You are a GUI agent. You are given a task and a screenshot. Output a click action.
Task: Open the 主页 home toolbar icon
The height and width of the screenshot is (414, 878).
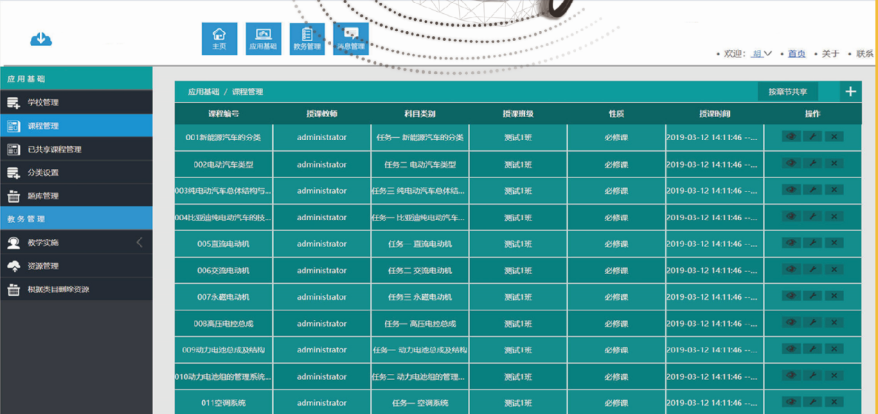[219, 39]
